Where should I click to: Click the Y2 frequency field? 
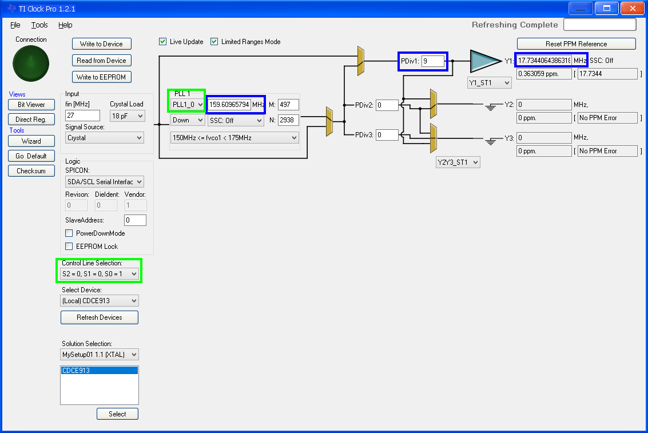[544, 105]
